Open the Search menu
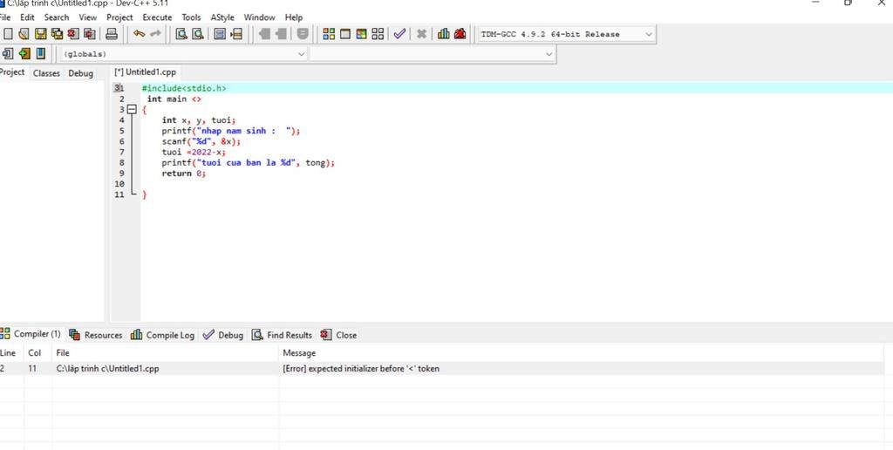The width and height of the screenshot is (893, 450). tap(57, 17)
